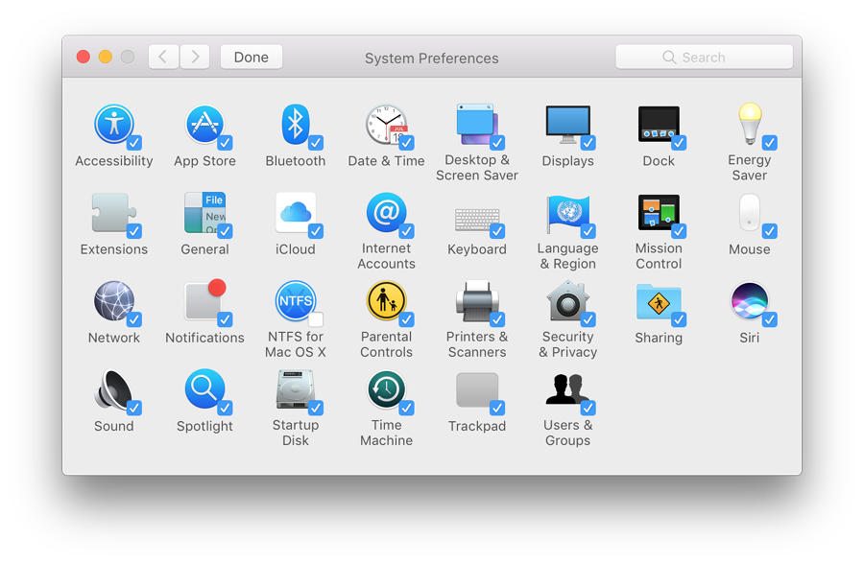Toggle the Time Machine checkbox
Image resolution: width=864 pixels, height=564 pixels.
[x=407, y=408]
